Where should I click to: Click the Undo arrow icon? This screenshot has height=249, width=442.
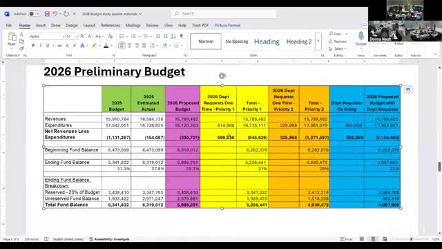pos(55,14)
